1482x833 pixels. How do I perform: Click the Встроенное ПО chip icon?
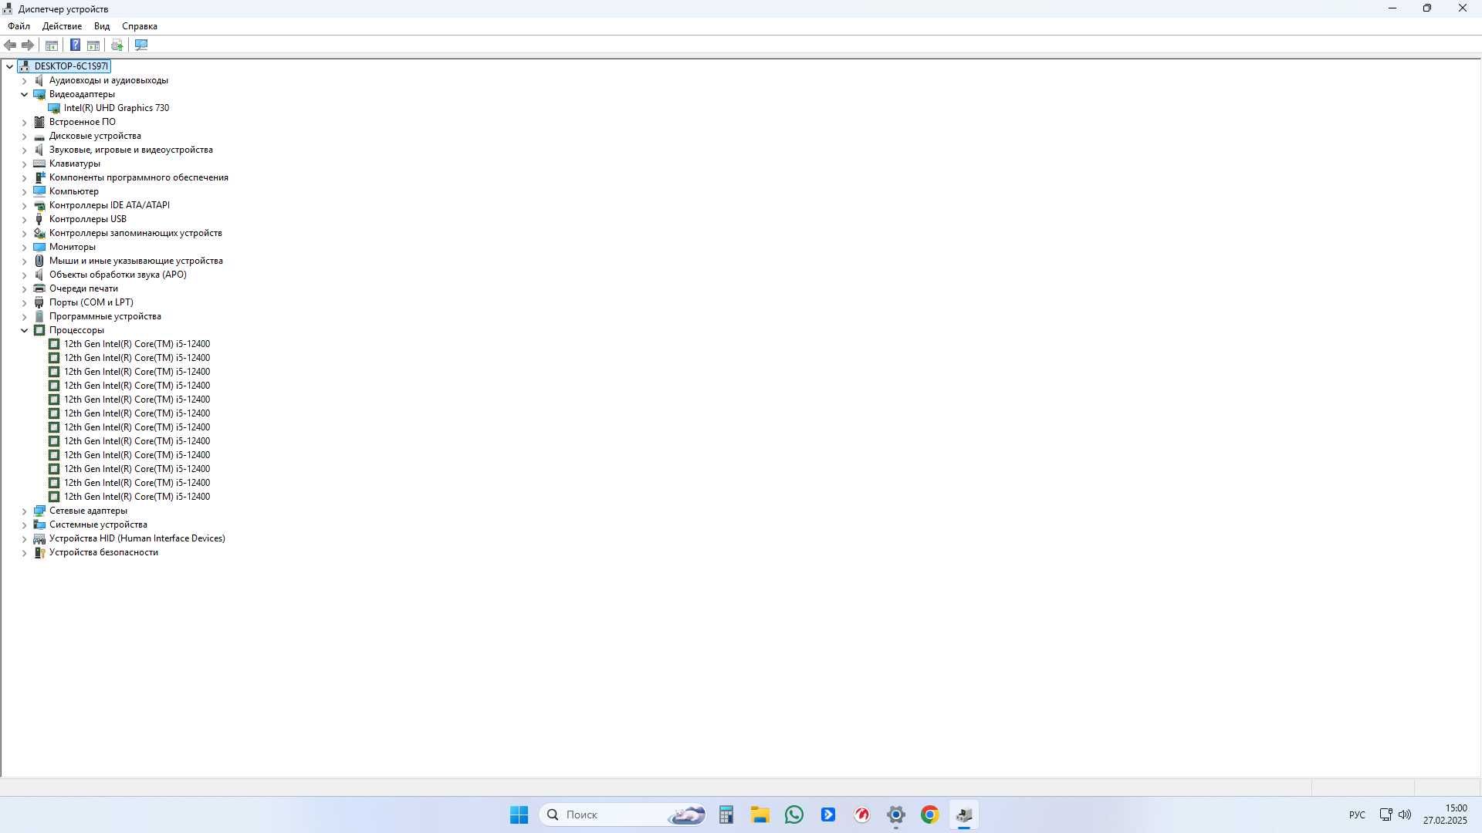(x=39, y=122)
